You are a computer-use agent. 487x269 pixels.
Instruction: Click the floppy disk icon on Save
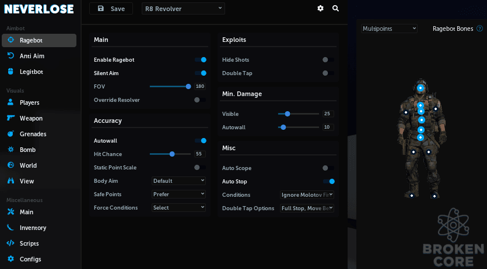click(101, 9)
